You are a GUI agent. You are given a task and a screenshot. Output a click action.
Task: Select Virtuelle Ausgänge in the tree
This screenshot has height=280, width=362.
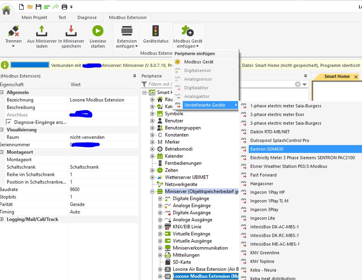click(192, 241)
